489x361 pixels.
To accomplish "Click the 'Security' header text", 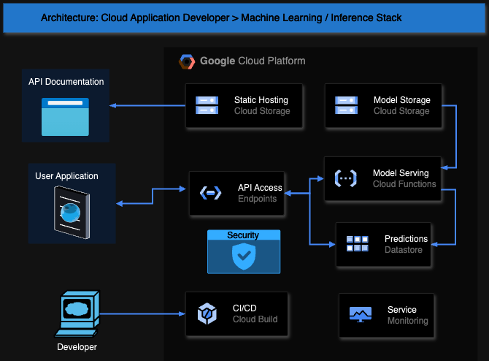I will click(x=243, y=235).
